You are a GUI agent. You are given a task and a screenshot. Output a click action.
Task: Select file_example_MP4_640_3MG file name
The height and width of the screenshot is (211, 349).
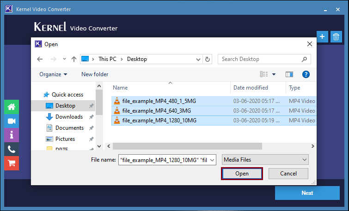click(156, 111)
